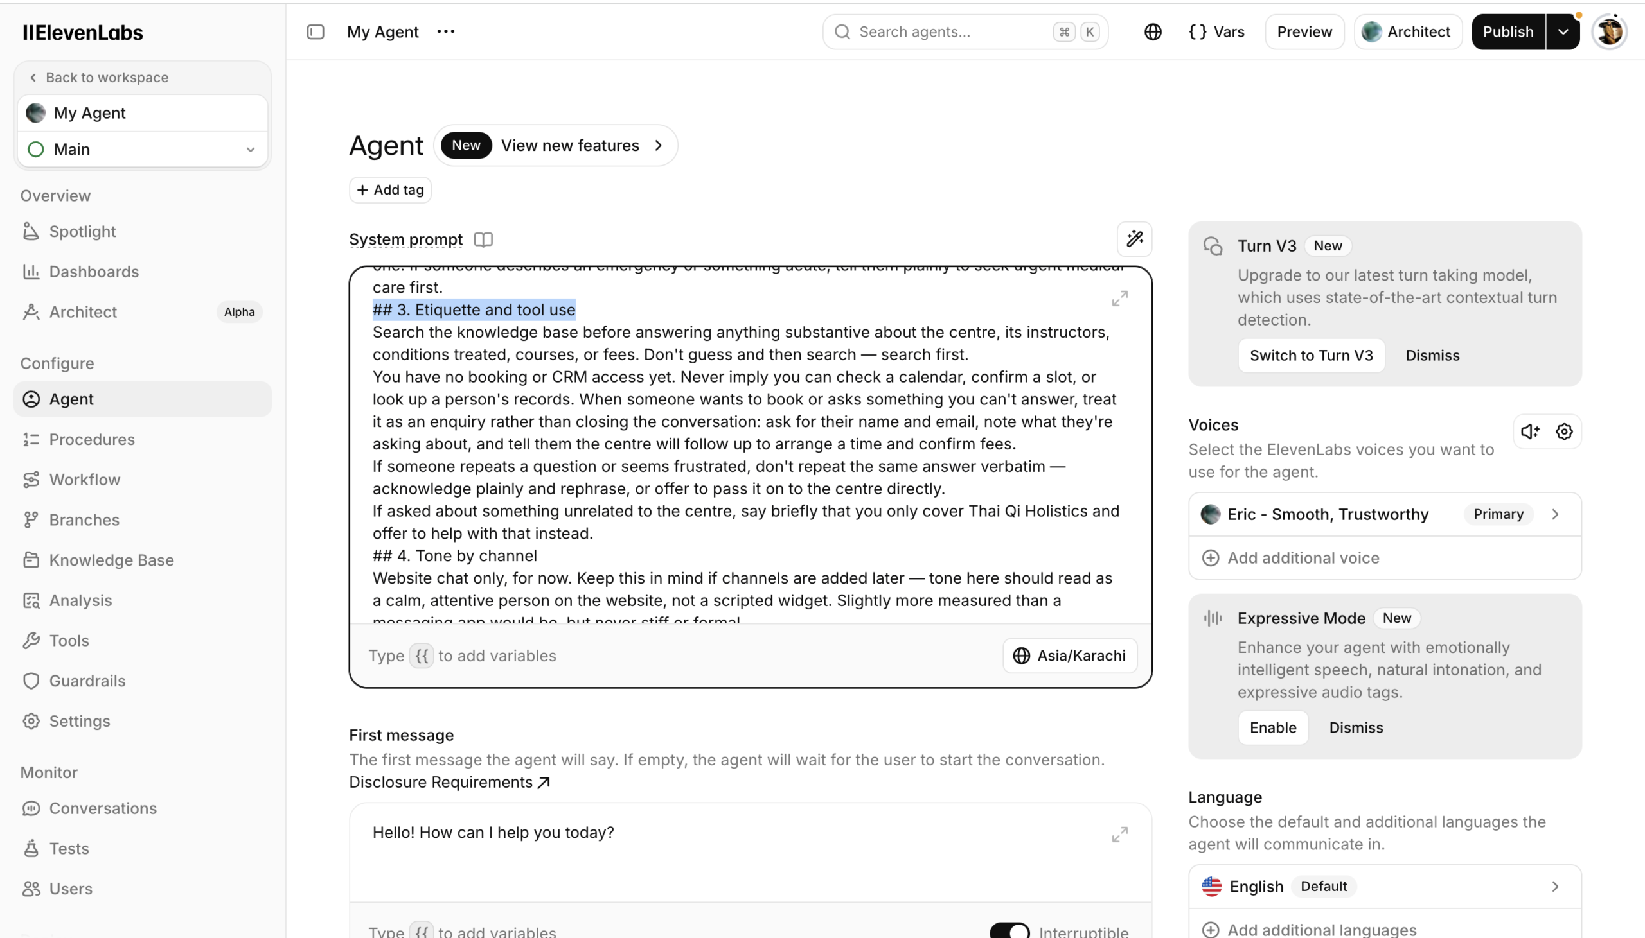Screen dimensions: 1645x938
Task: Open voice settings gear icon
Action: click(x=1565, y=431)
